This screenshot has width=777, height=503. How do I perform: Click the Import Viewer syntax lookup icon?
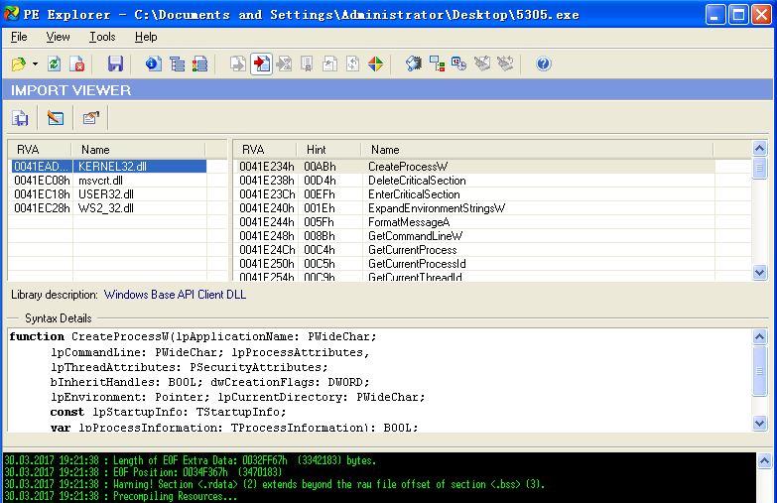(x=90, y=118)
